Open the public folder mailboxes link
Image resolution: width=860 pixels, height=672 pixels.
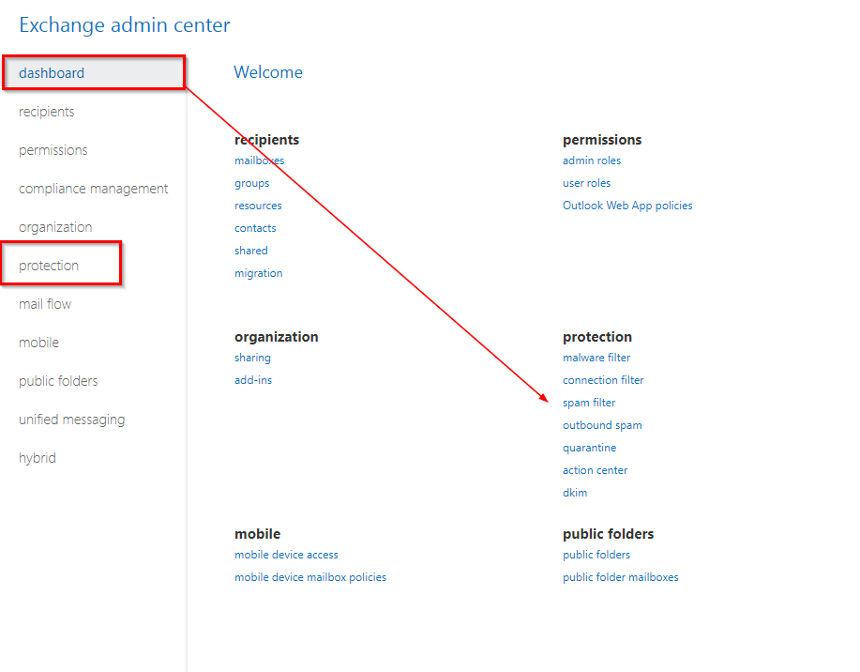click(x=620, y=577)
